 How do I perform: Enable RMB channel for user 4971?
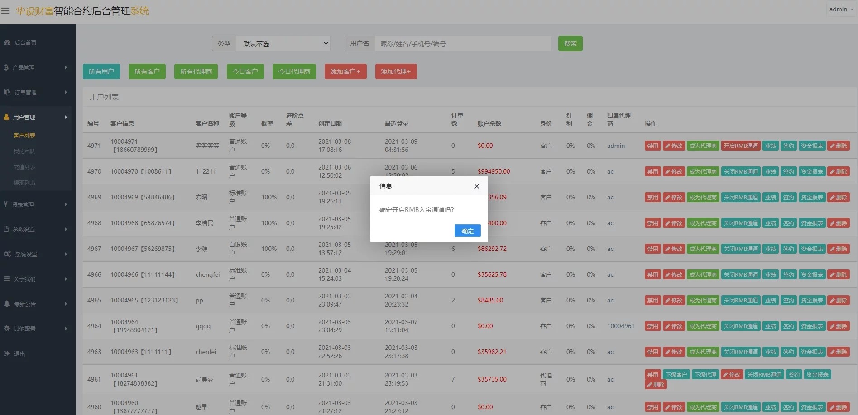[x=741, y=146]
